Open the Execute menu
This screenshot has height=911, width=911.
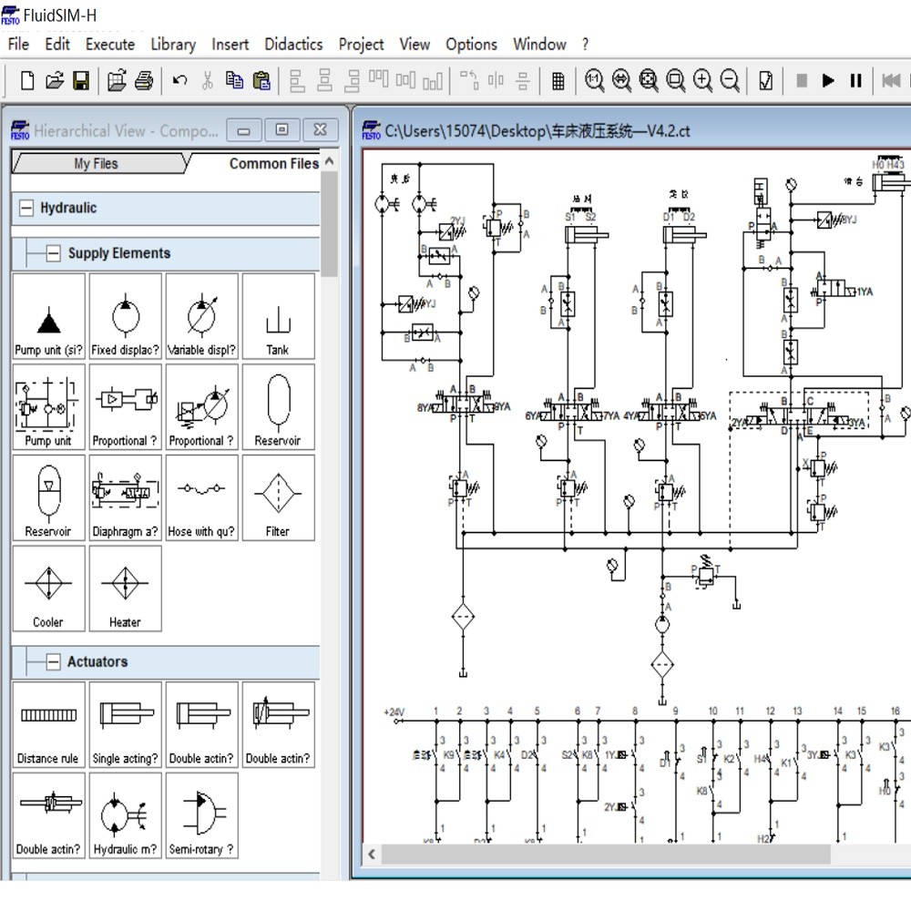coord(109,44)
